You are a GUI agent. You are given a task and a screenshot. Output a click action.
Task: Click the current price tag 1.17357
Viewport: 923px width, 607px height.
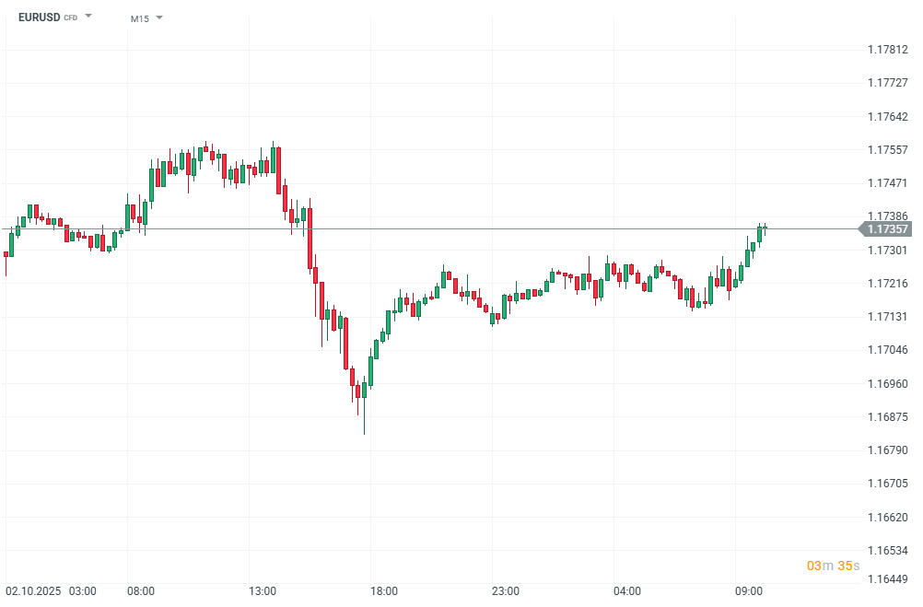pyautogui.click(x=888, y=229)
